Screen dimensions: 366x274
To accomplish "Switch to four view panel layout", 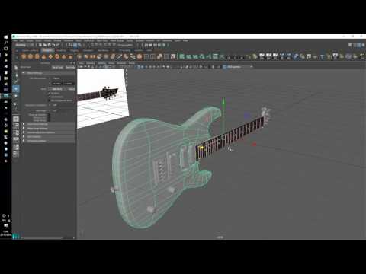I will tap(16, 126).
